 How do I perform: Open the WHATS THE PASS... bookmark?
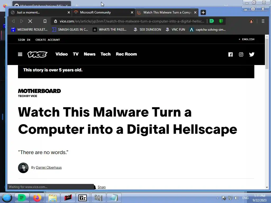[110, 30]
